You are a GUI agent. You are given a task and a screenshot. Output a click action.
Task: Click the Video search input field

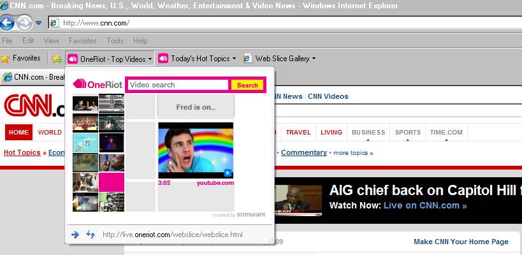tap(178, 85)
